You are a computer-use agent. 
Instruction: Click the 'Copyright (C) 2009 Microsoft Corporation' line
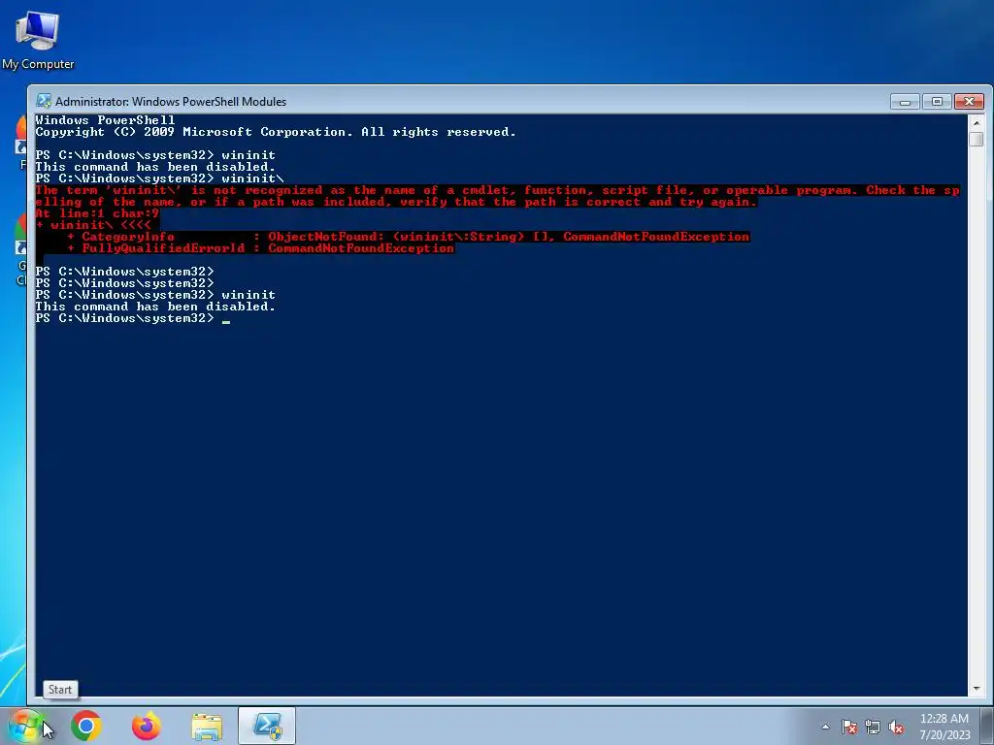coord(275,132)
